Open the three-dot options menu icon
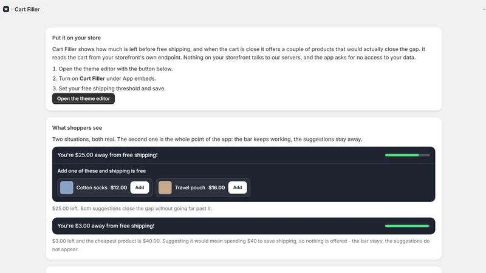The width and height of the screenshot is (486, 273). coord(484,9)
